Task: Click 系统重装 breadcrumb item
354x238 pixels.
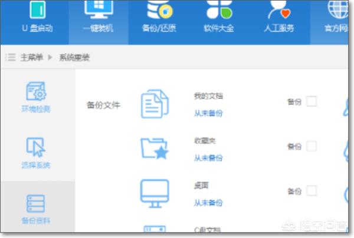Action: [x=74, y=57]
